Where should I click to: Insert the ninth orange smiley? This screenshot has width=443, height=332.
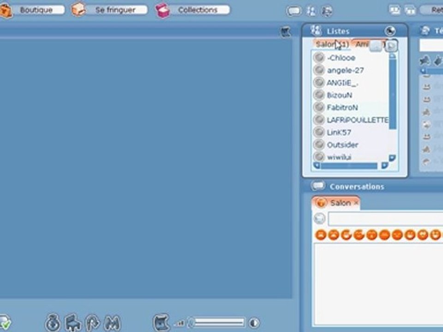(423, 235)
